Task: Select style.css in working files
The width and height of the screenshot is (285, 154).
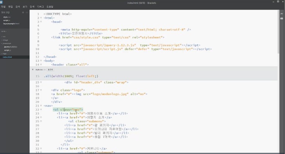Action: tap(7, 17)
